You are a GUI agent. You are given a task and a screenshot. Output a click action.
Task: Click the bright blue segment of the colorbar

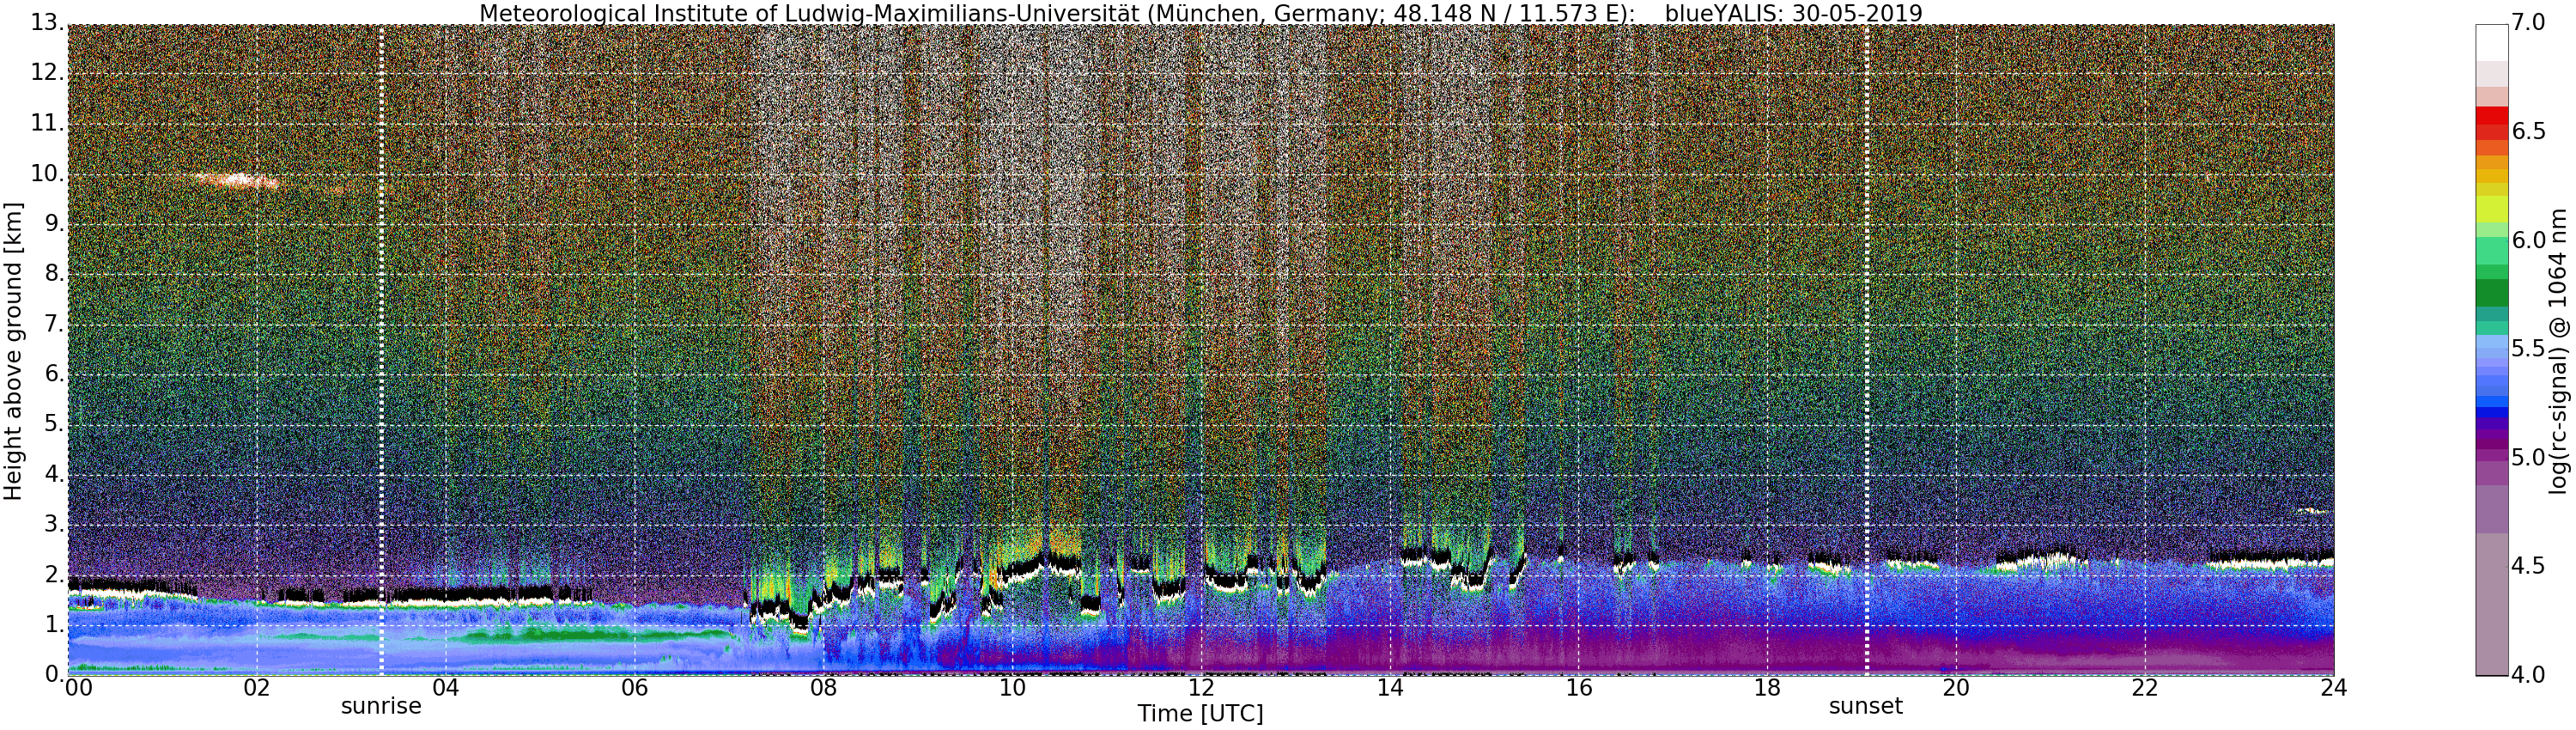(x=2491, y=402)
